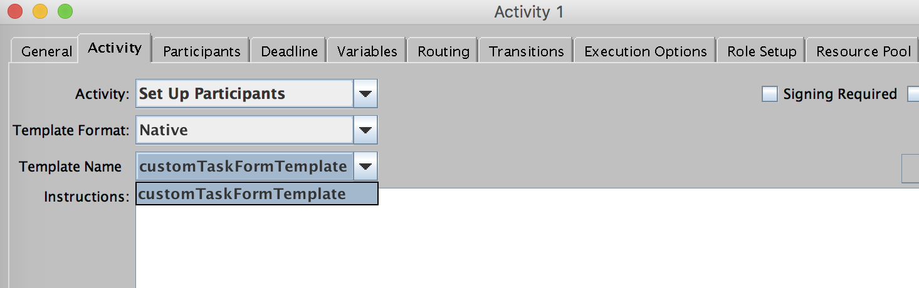Go to the Deadline tab
The height and width of the screenshot is (288, 919).
point(289,51)
